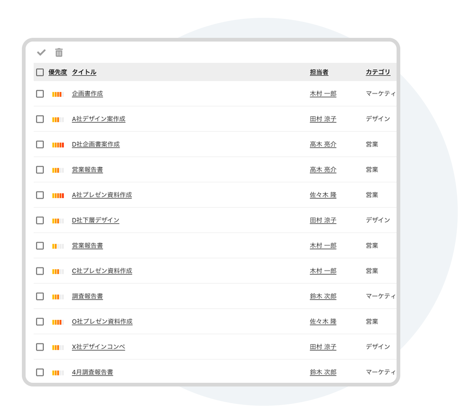Sort list by タイトル column header

(84, 72)
